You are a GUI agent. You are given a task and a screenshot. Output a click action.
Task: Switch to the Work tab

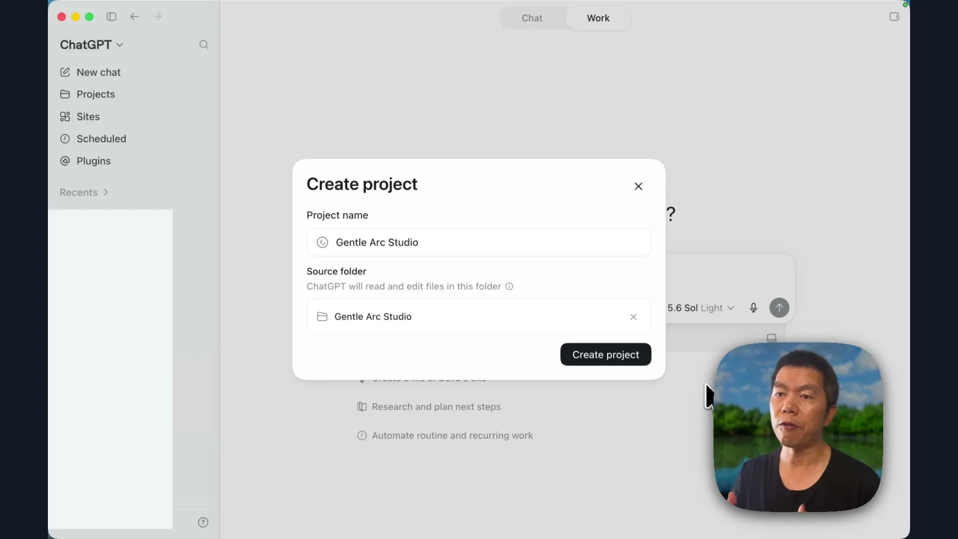point(598,18)
